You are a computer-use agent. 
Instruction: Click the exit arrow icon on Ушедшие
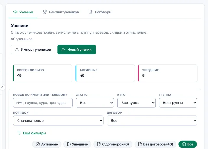click(x=69, y=144)
